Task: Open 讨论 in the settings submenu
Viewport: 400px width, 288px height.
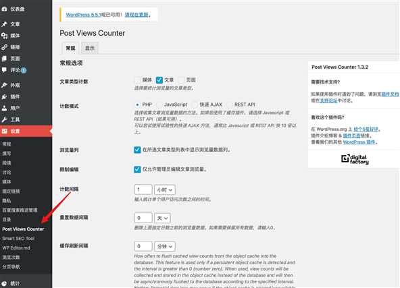Action: pyautogui.click(x=7, y=173)
